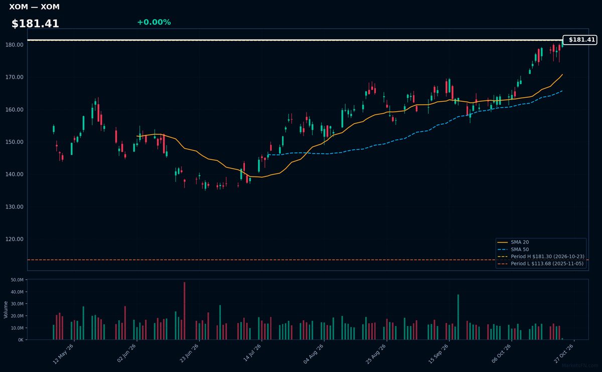The width and height of the screenshot is (602, 372).
Task: Click the 02 Jun '26 date label
Action: click(126, 353)
